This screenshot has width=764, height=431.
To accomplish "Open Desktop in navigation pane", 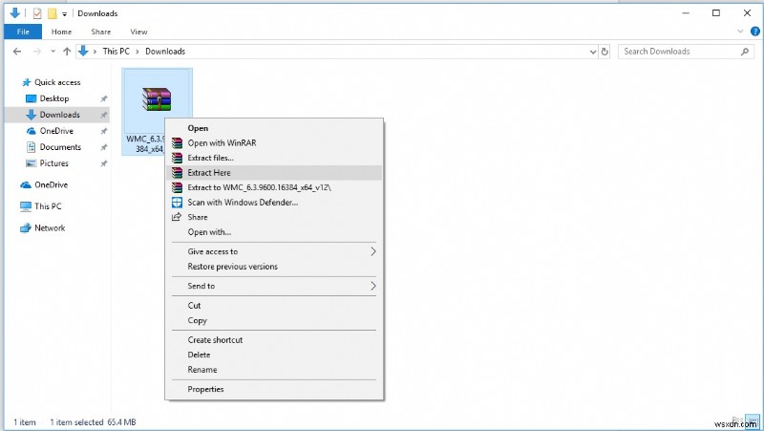I will [x=54, y=98].
